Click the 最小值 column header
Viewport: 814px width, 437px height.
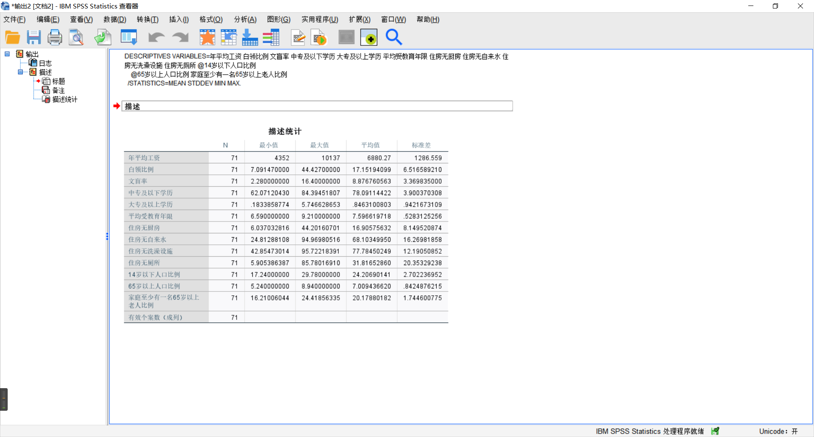269,145
